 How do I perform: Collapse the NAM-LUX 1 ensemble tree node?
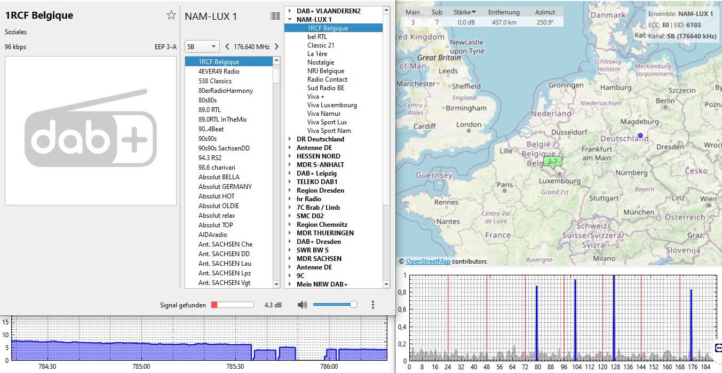[289, 20]
